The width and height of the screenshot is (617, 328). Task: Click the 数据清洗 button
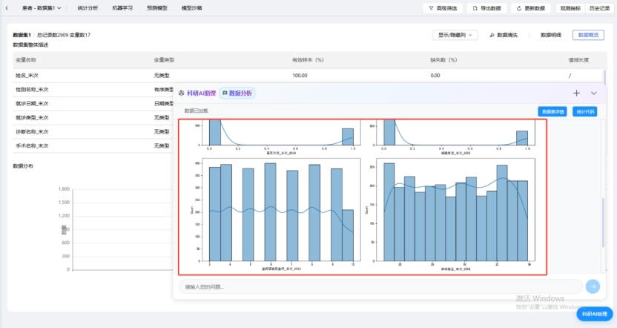504,35
